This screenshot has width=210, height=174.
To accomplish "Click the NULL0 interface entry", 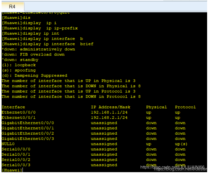I will (8, 144).
